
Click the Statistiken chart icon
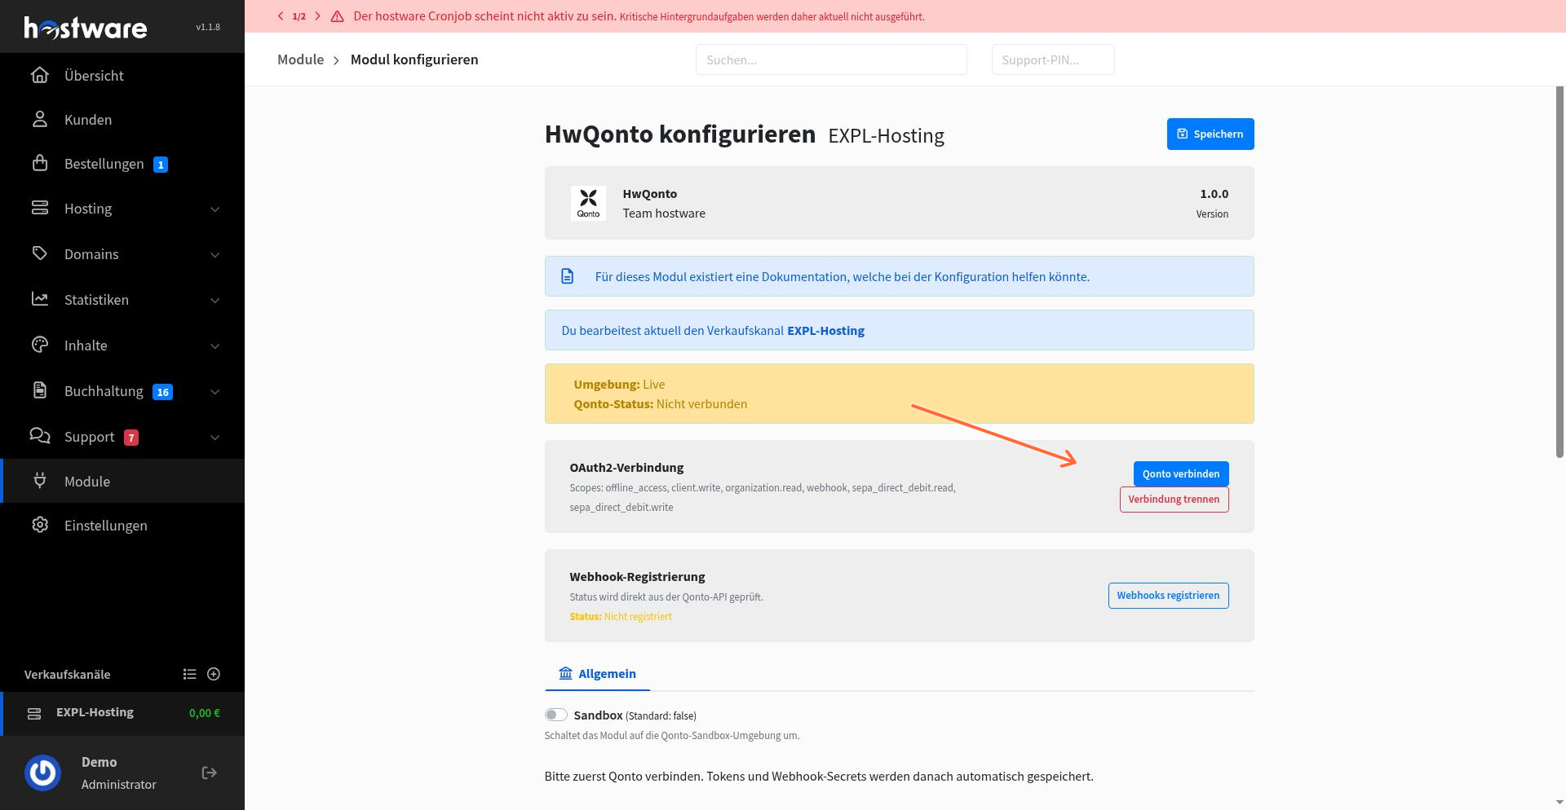pos(40,299)
